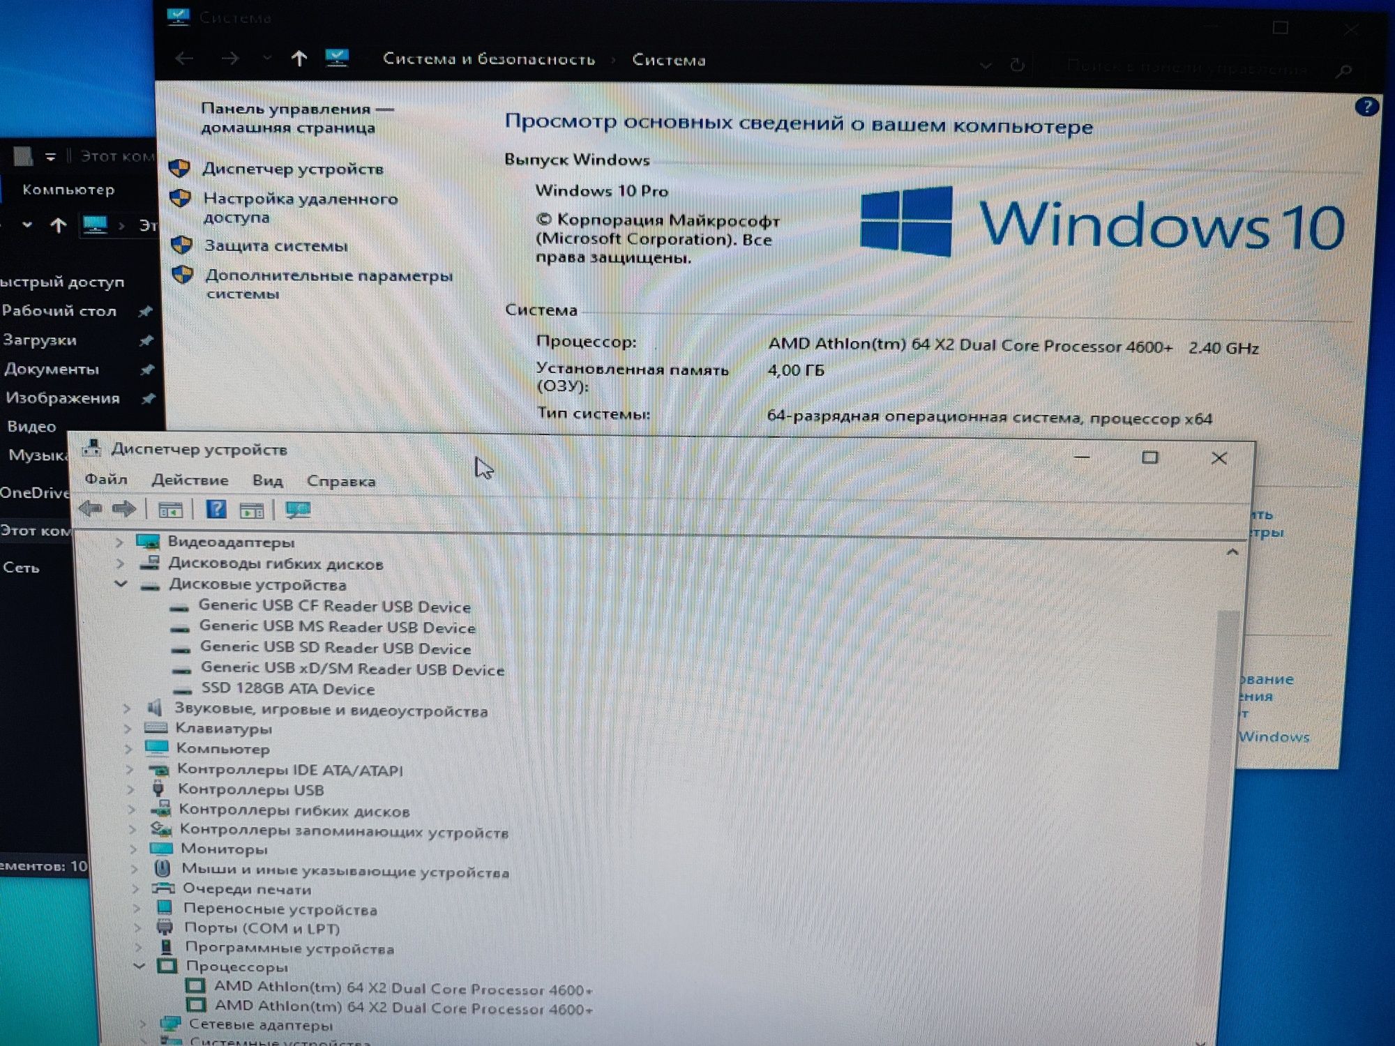Viewport: 1395px width, 1046px height.
Task: Expand the Мониторы node
Action: [x=133, y=849]
